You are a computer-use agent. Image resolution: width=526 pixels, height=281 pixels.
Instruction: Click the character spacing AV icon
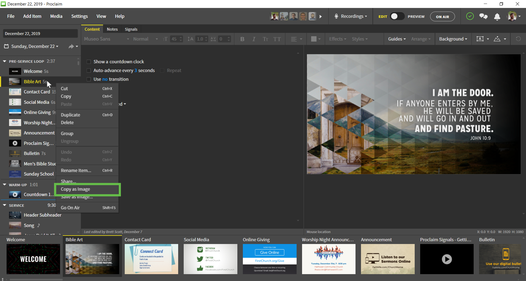pyautogui.click(x=213, y=39)
